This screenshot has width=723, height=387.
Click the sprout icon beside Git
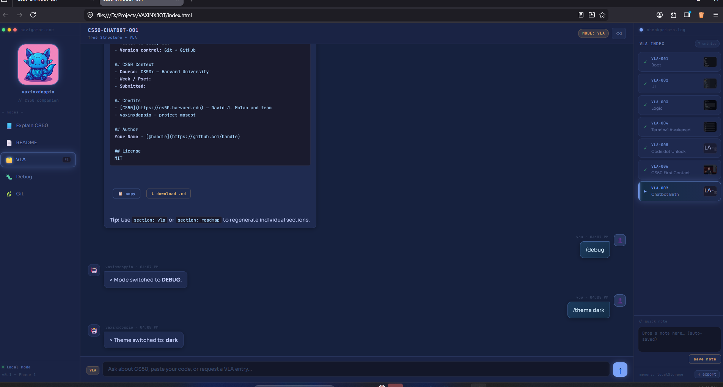click(x=9, y=194)
